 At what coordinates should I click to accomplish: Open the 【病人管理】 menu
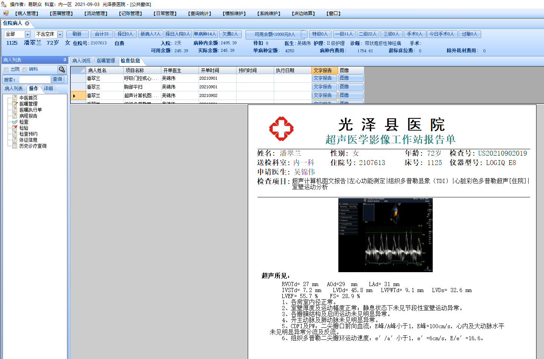point(26,14)
